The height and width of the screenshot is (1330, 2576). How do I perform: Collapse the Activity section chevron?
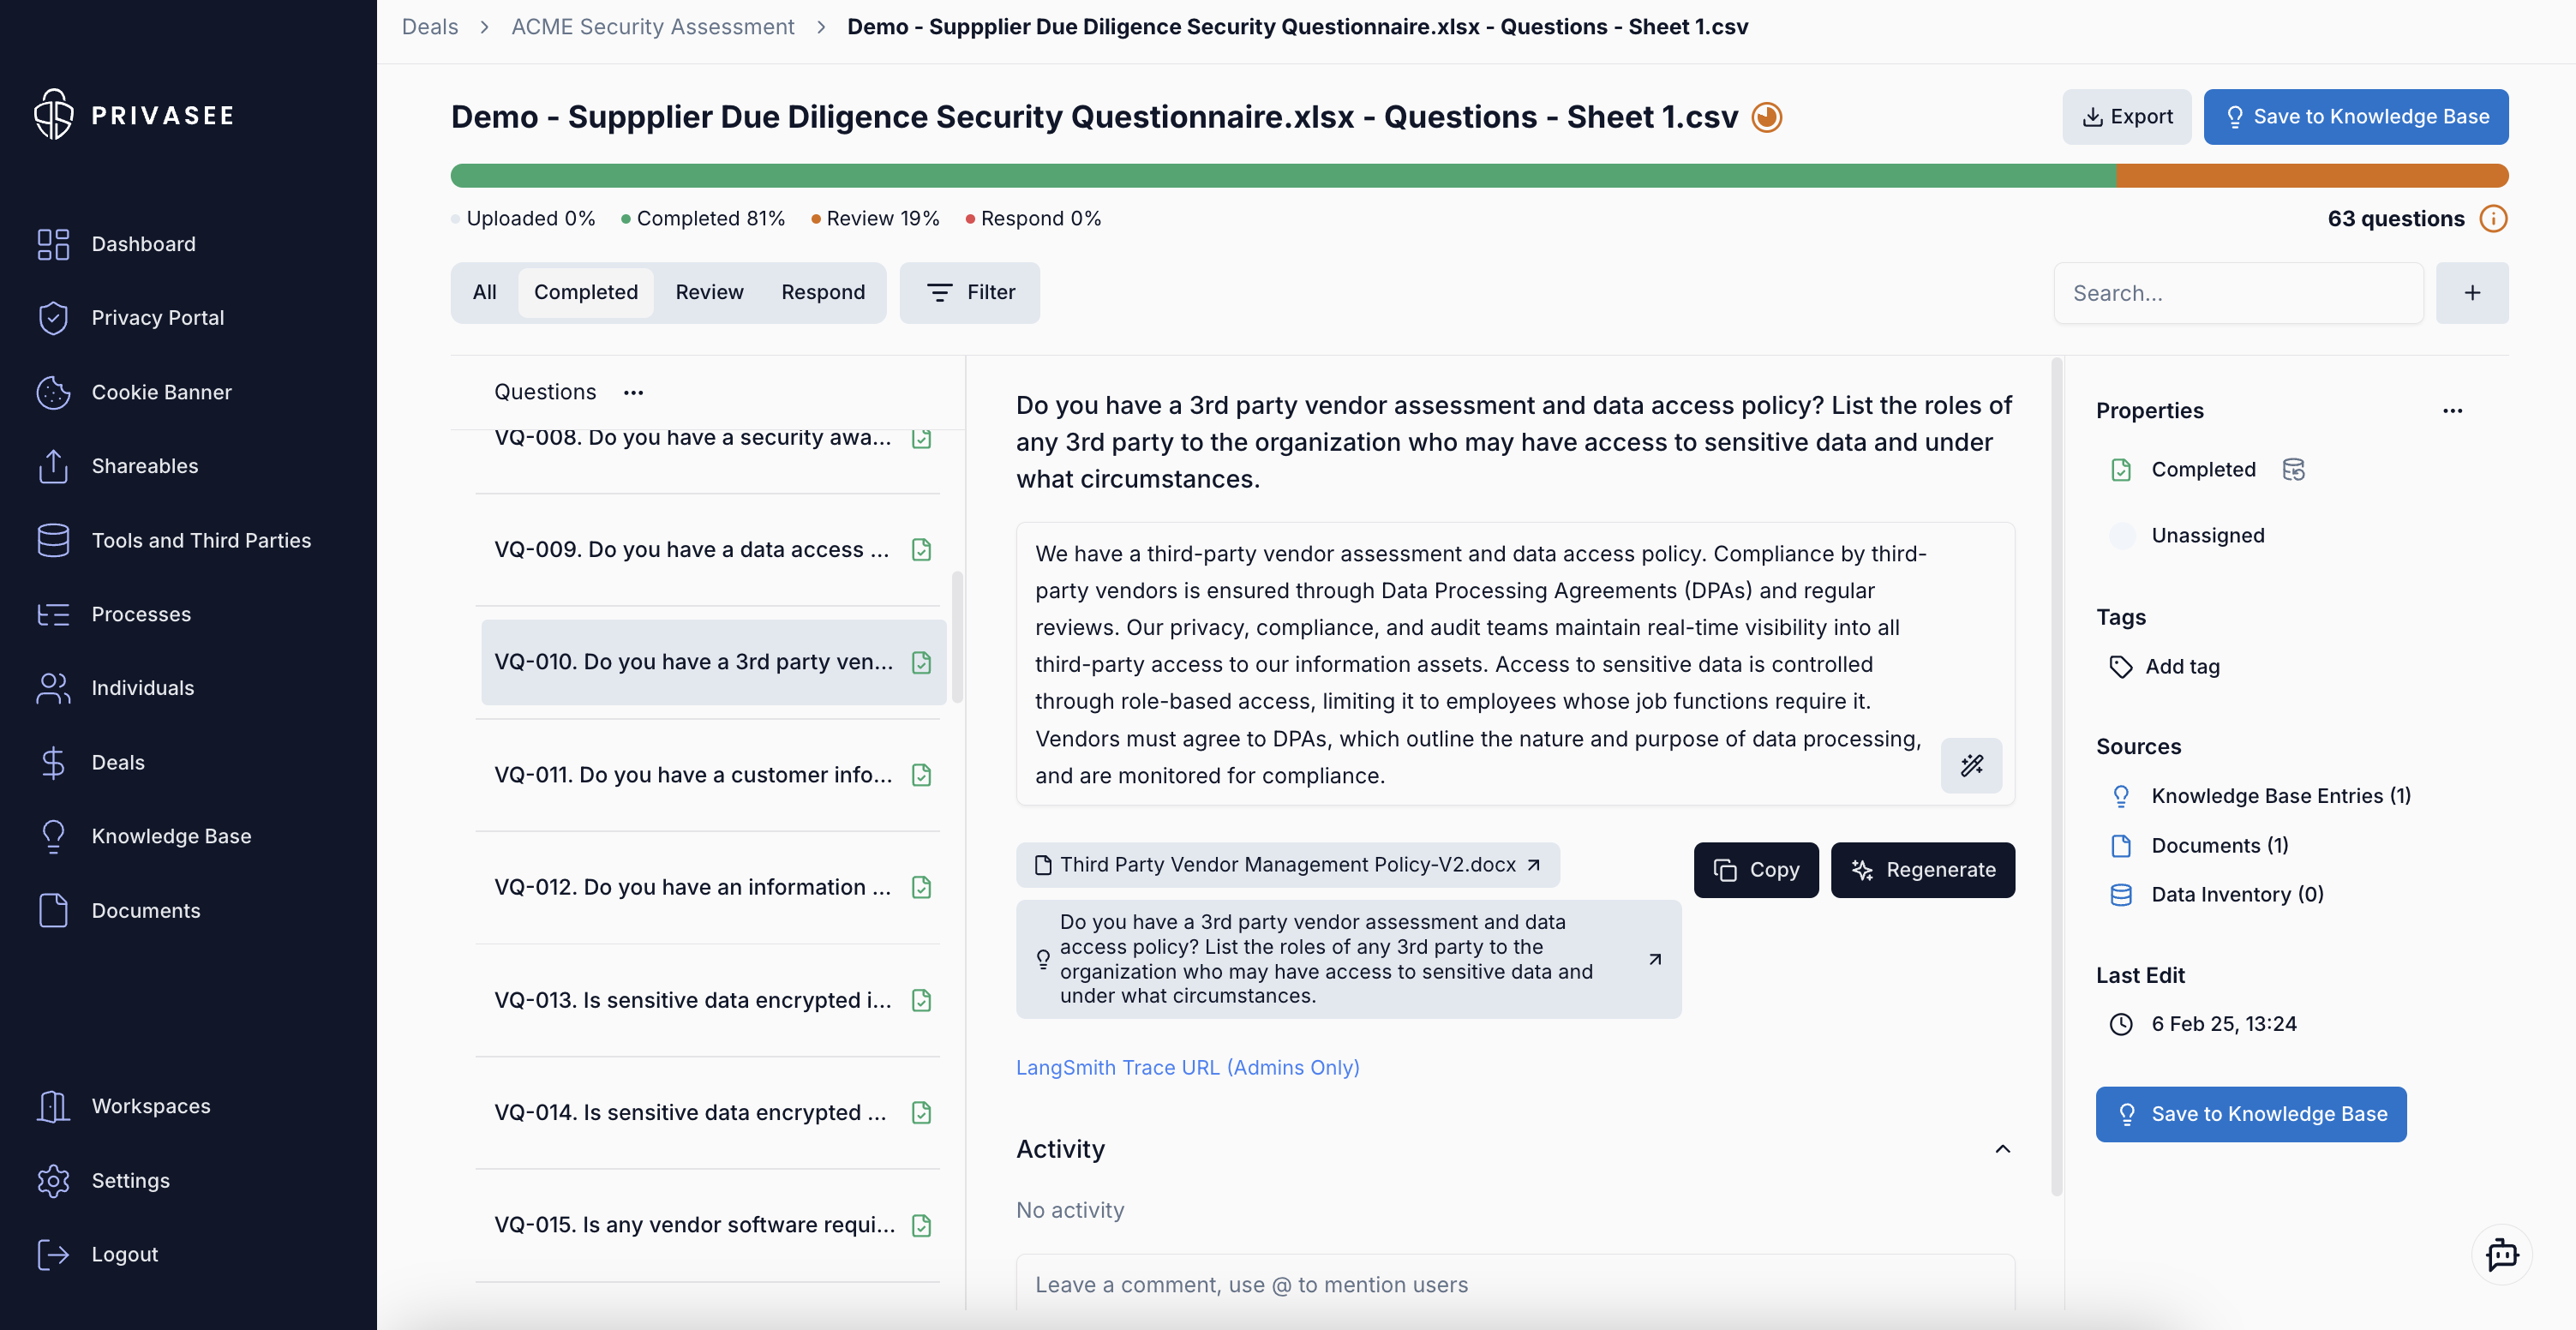2002,1149
